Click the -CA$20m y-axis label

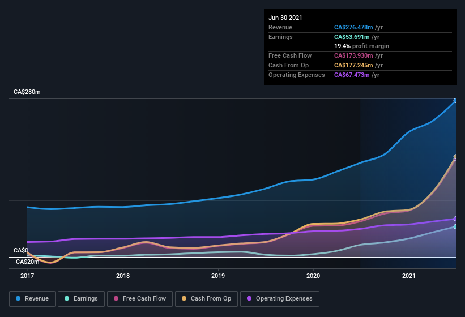point(27,262)
